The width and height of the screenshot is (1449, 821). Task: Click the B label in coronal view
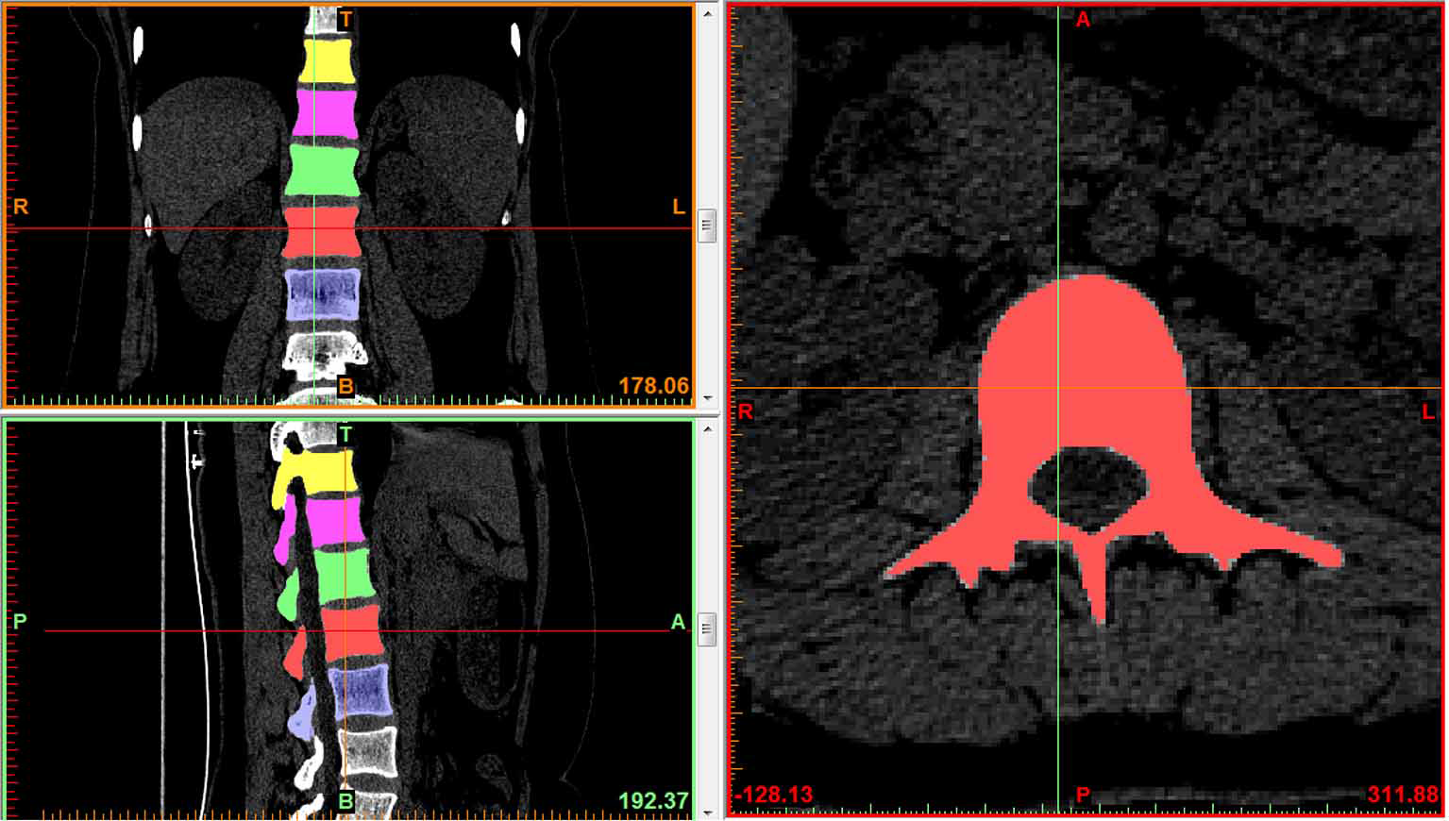pyautogui.click(x=345, y=386)
